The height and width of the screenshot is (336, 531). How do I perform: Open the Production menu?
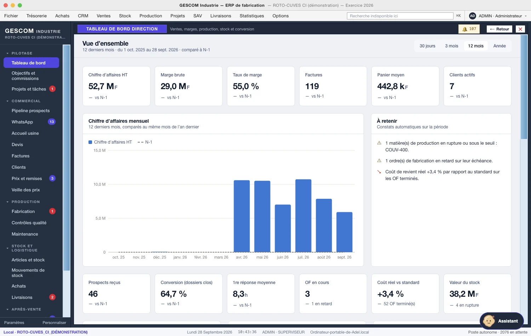[x=150, y=16]
